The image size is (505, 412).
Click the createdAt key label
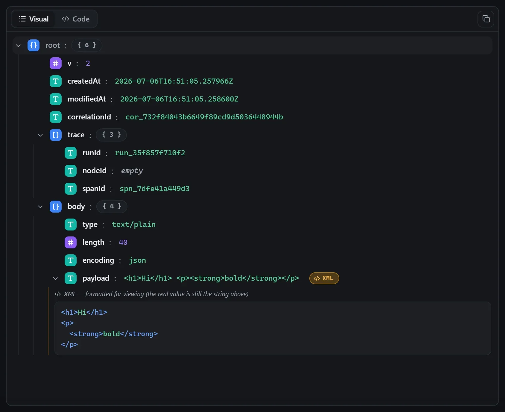pyautogui.click(x=84, y=81)
